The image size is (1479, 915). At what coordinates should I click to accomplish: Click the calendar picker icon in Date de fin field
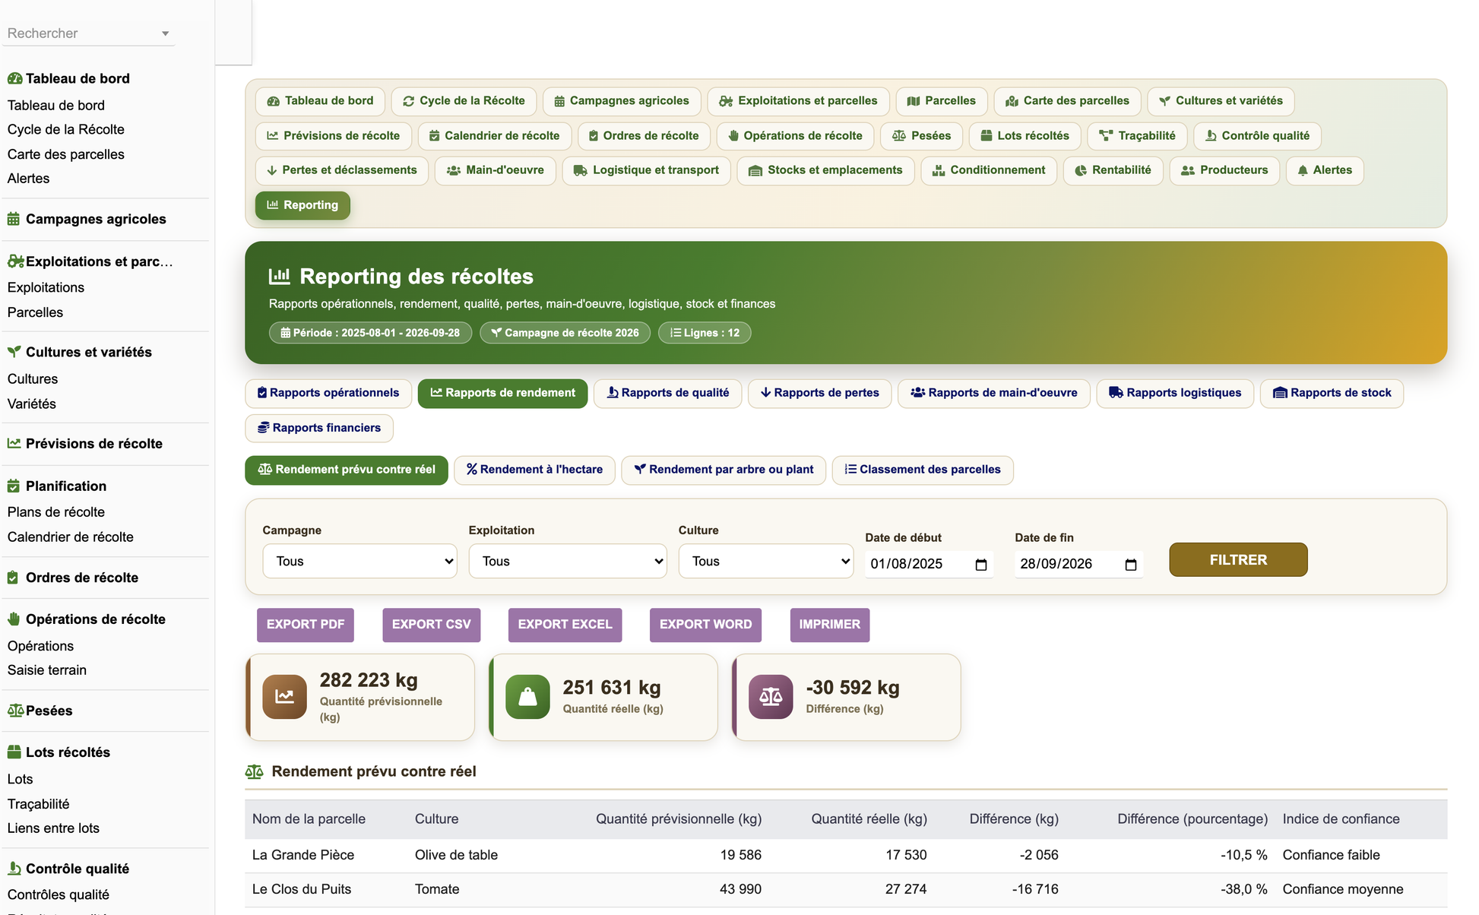1130,564
